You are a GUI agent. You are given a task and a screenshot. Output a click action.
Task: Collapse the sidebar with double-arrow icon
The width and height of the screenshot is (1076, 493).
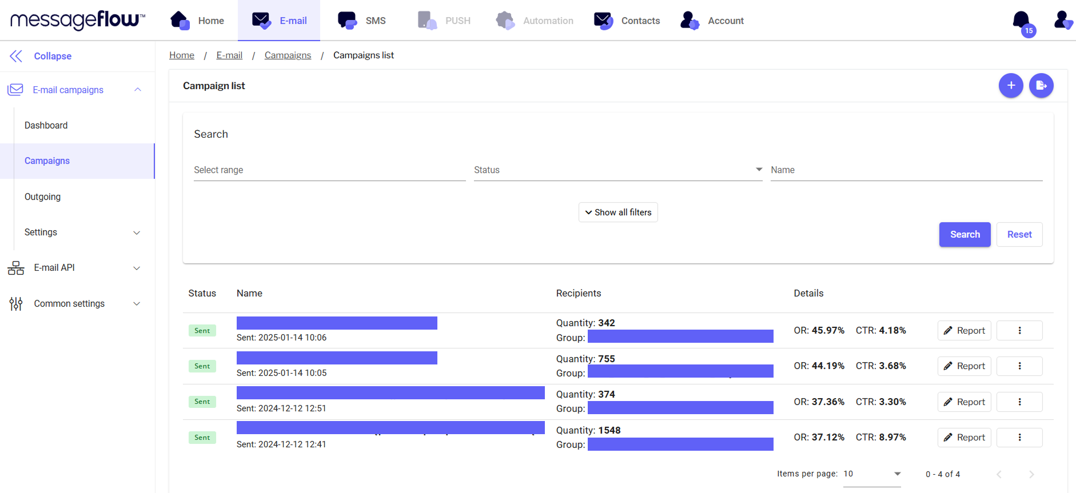16,56
